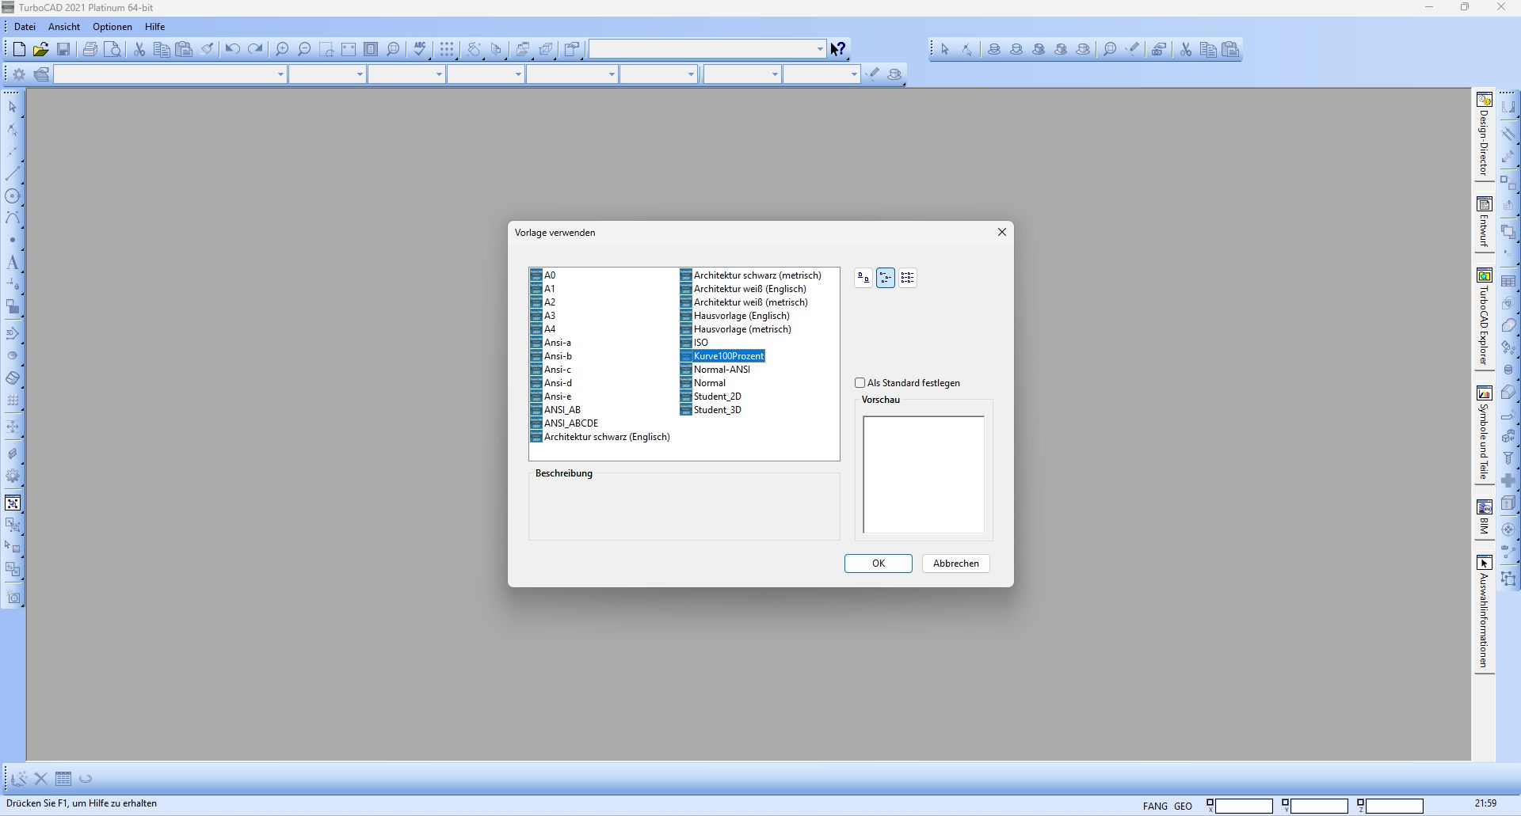Open the Entwurf side tab
Screen dimensions: 1521x816
click(1484, 222)
